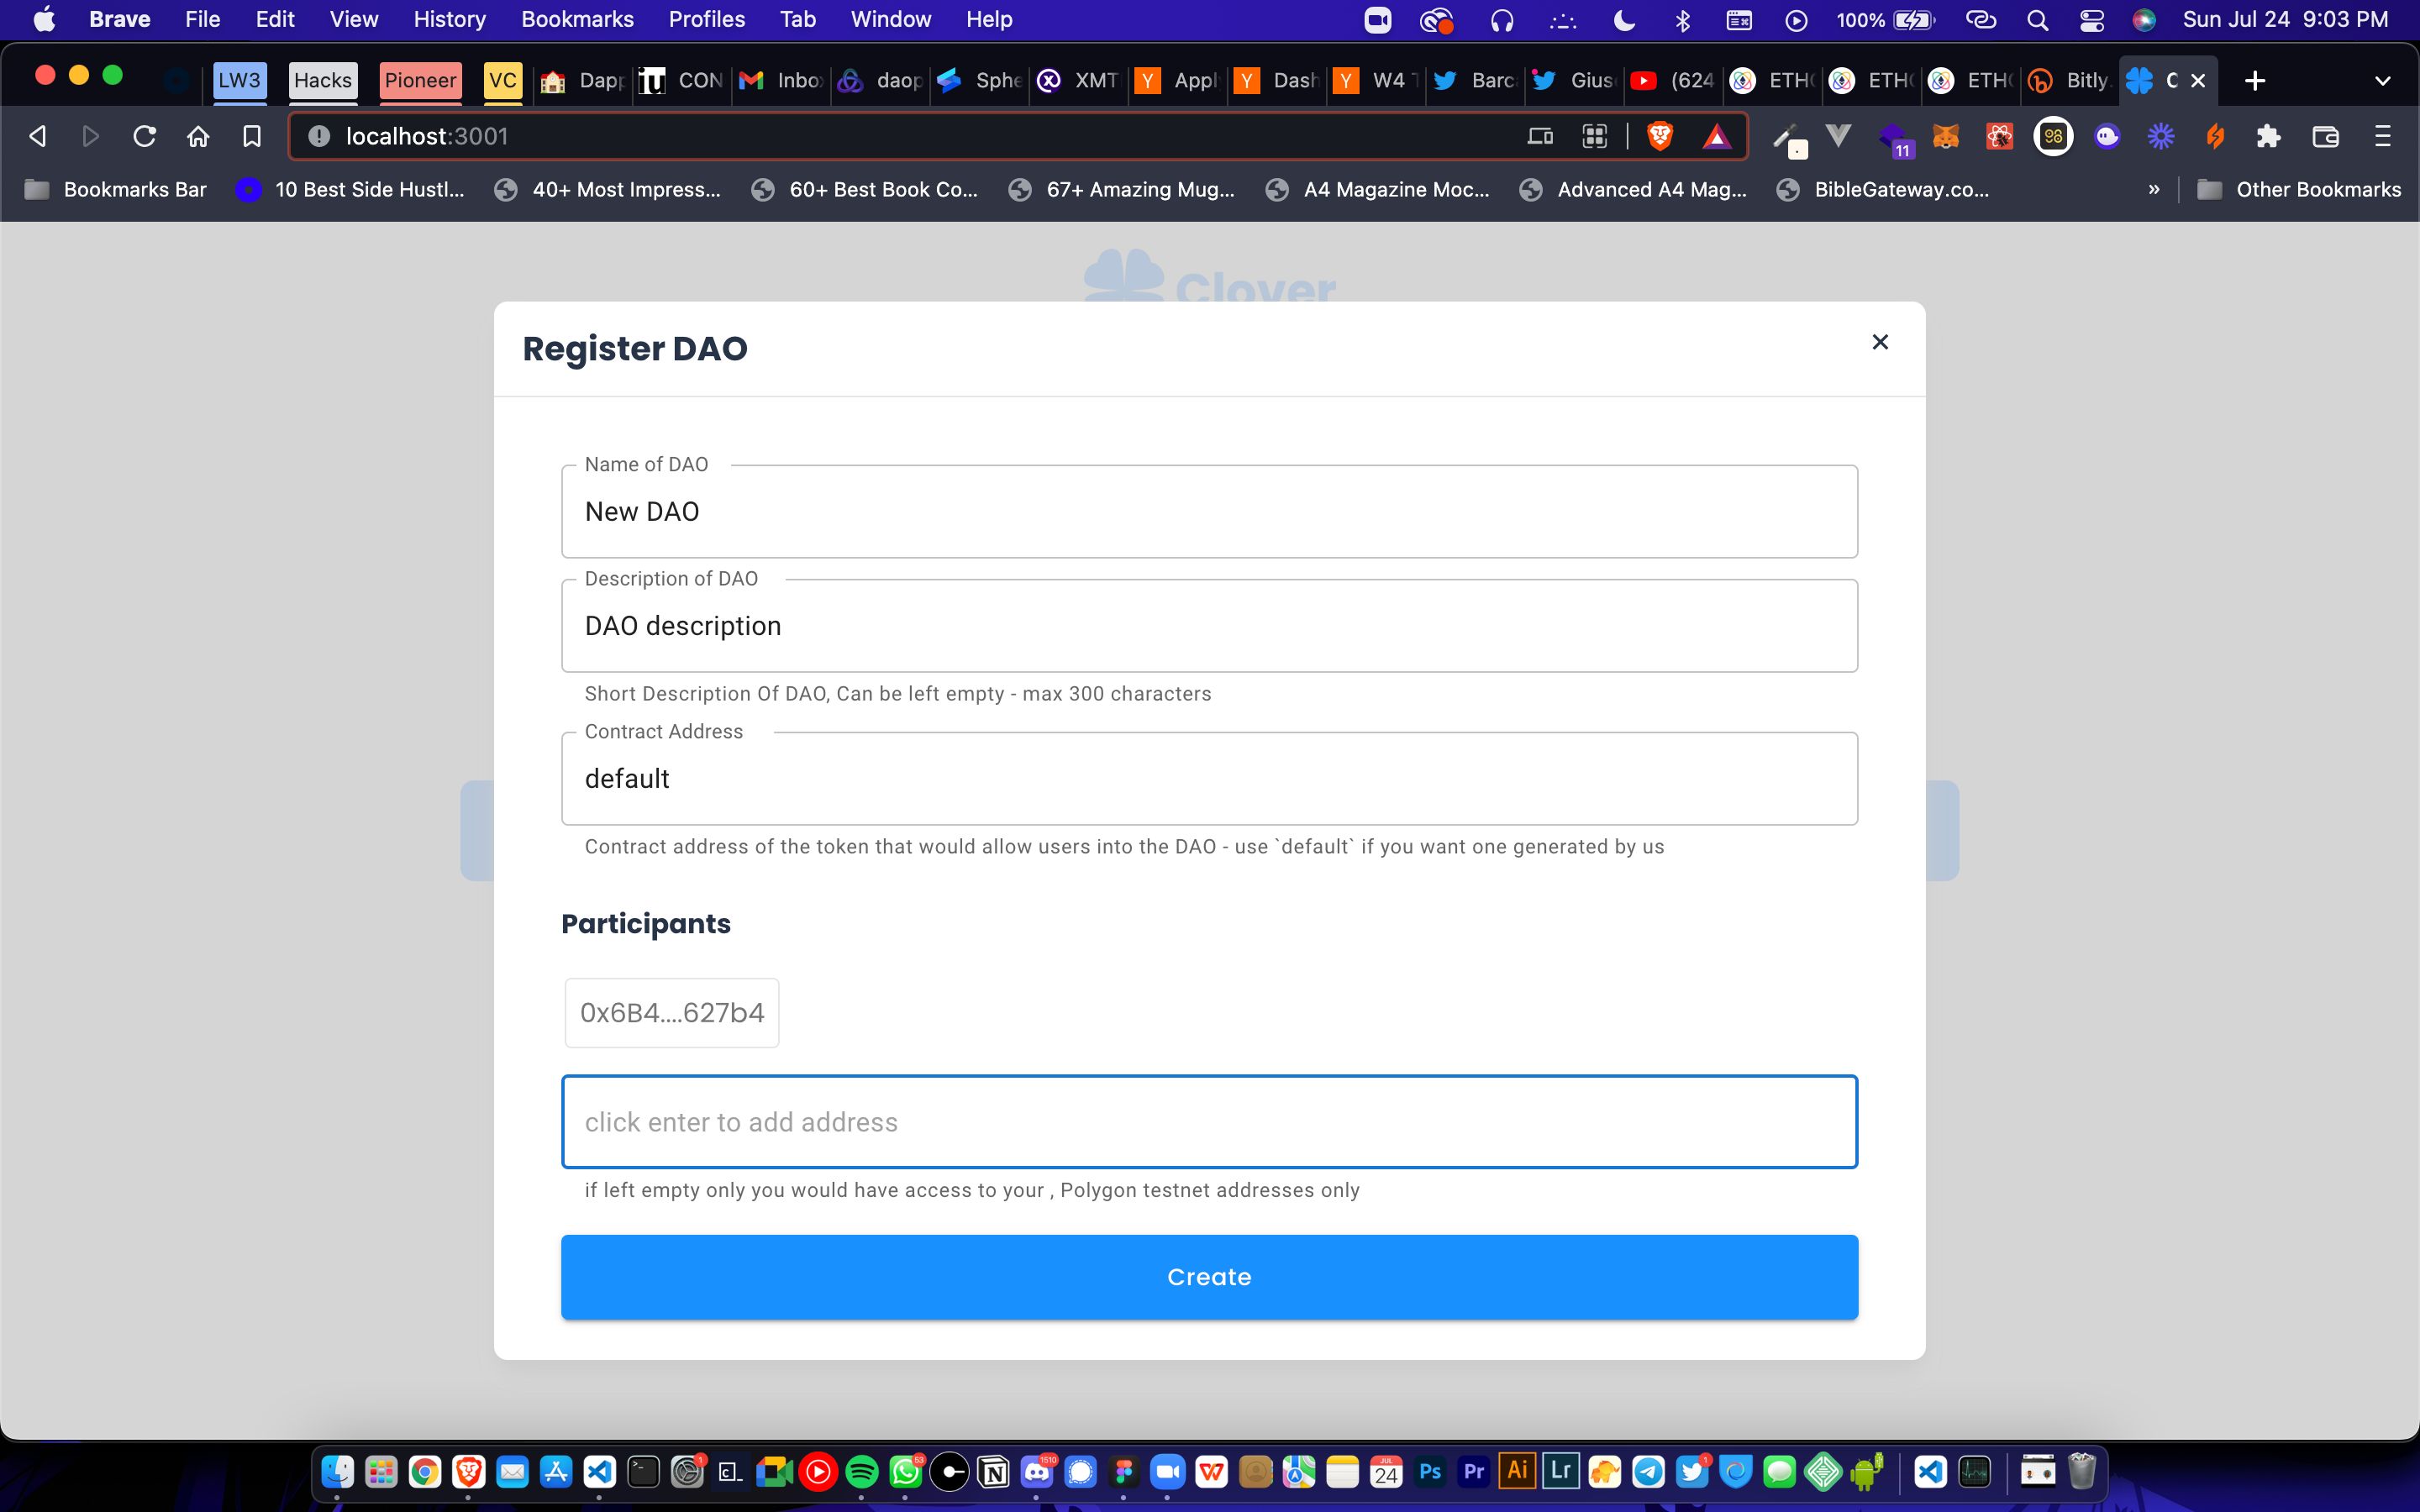Click the back navigation arrow button
The image size is (2420, 1512).
pos(37,136)
